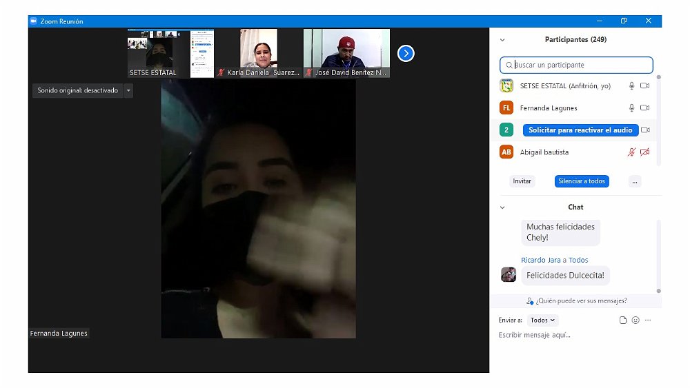The image size is (690, 388).
Task: Click 'Sonido original: desactivado' button
Action: 77,90
